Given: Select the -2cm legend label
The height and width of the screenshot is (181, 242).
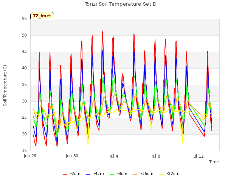Looking at the screenshot, I should (x=75, y=173).
